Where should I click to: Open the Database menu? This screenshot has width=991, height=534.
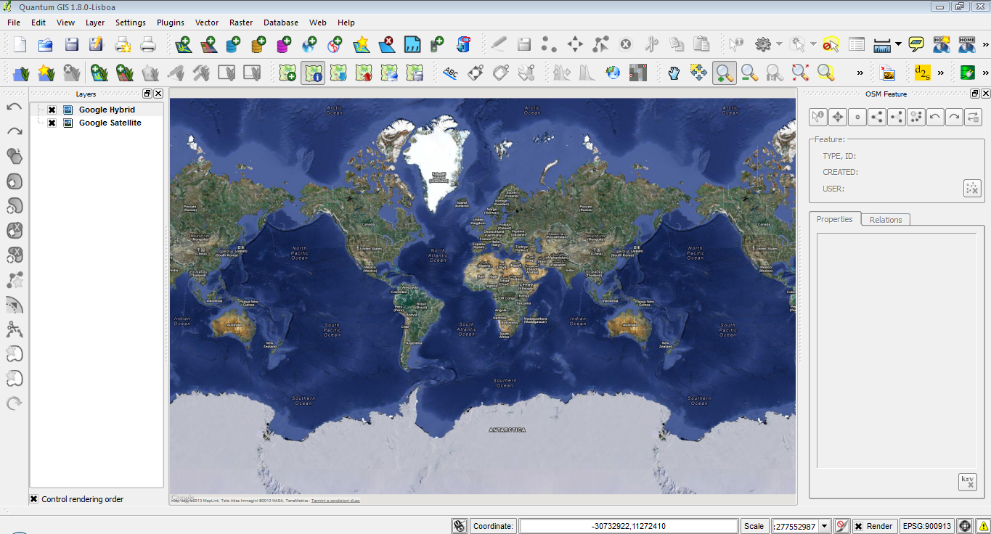pyautogui.click(x=281, y=22)
